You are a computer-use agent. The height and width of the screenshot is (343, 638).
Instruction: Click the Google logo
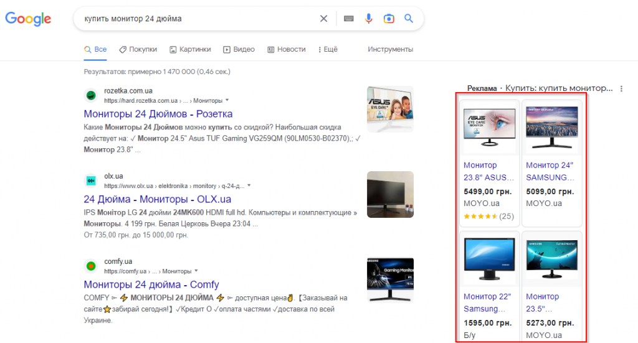click(x=28, y=19)
